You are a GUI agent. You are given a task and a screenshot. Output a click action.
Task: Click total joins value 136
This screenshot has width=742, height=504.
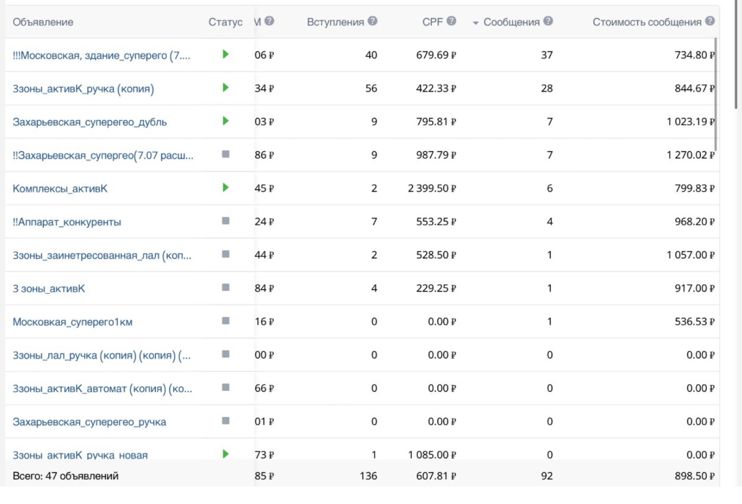tap(369, 476)
